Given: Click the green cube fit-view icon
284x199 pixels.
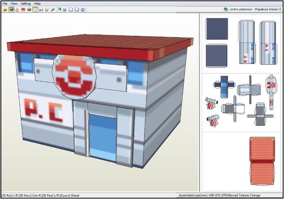Looking at the screenshot, I should 59,10.
